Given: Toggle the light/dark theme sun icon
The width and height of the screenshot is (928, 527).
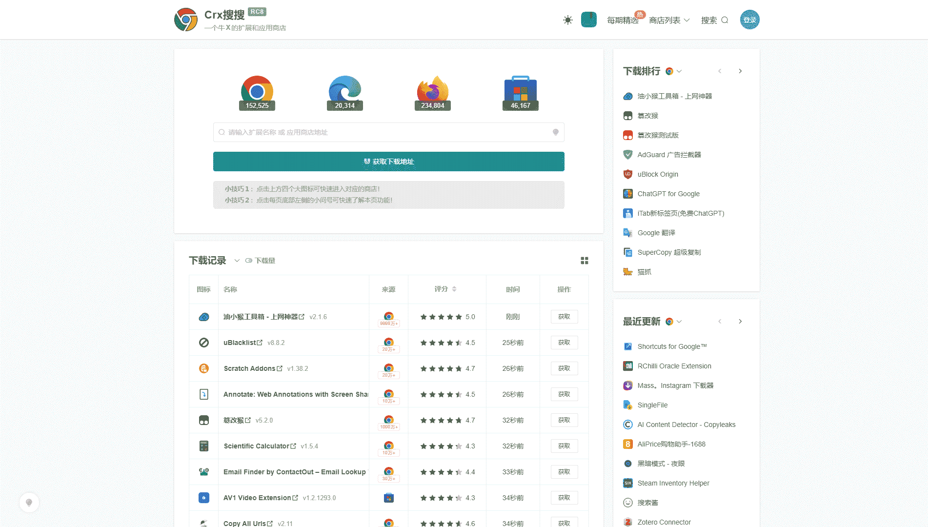Looking at the screenshot, I should tap(567, 20).
